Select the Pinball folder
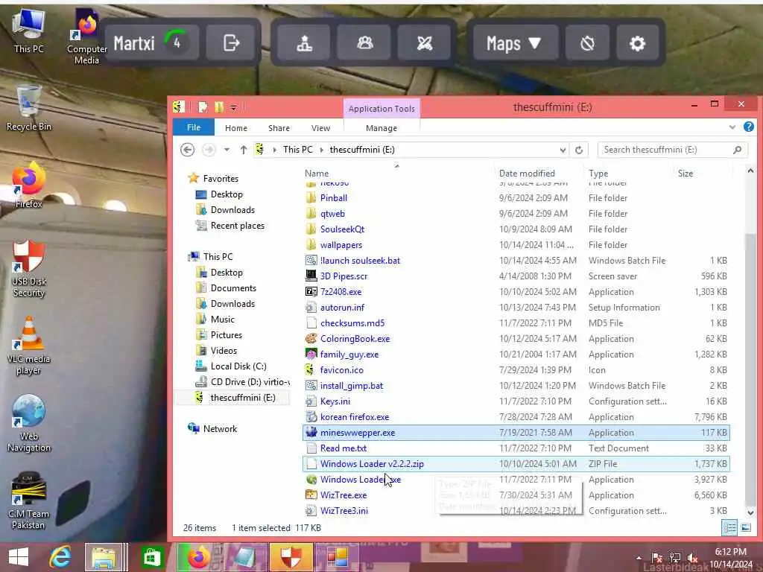Image resolution: width=763 pixels, height=572 pixels. pos(333,198)
